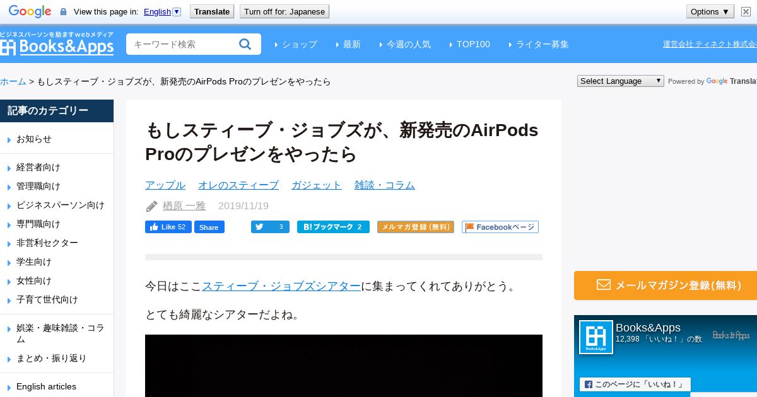Open the ショップ menu item
Viewport: 757px width, 397px height.
[x=296, y=44]
